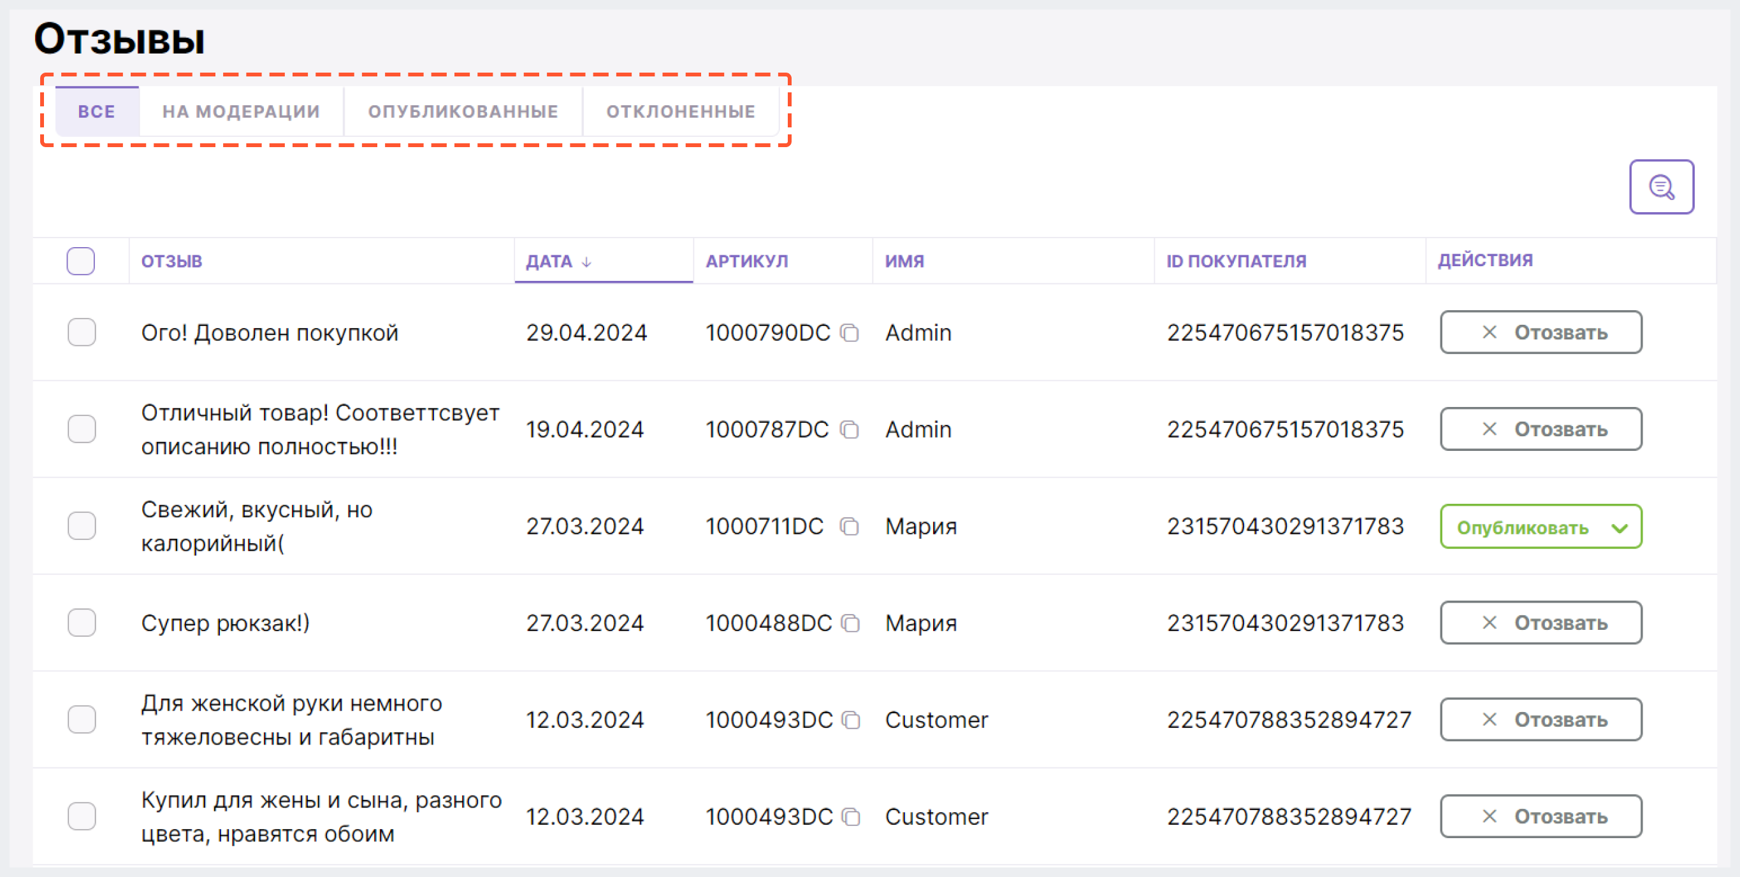Image resolution: width=1740 pixels, height=877 pixels.
Task: Click the Отзывы page heading
Action: click(120, 38)
